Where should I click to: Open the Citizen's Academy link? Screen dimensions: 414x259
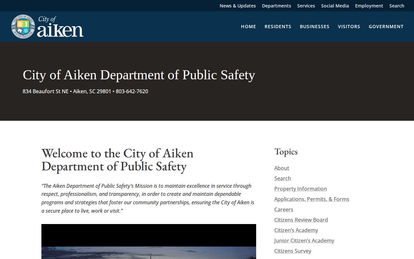coord(296,230)
